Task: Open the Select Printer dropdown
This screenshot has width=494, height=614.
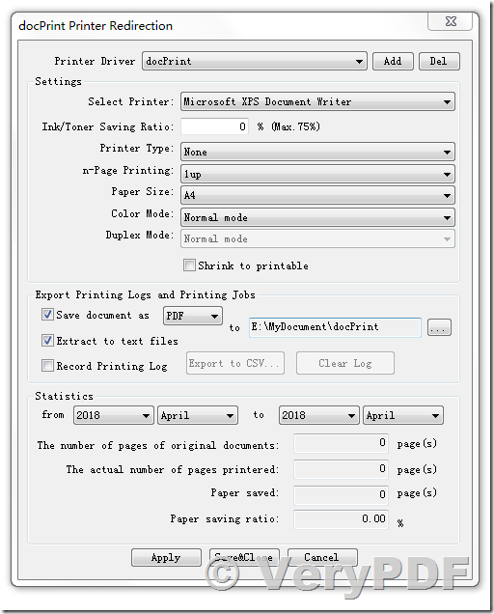Action: pyautogui.click(x=317, y=101)
